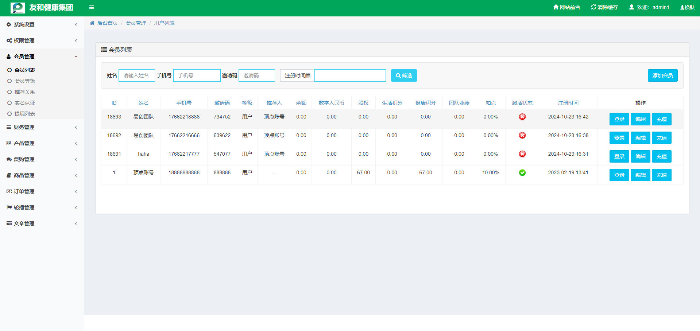
Task: Click 后台首页 breadcrumb link
Action: click(x=107, y=23)
